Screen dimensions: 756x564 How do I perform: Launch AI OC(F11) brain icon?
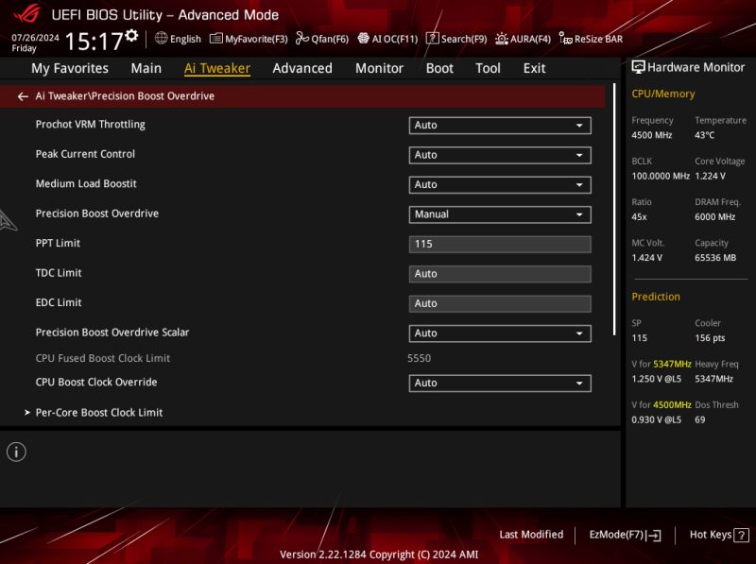coord(363,38)
